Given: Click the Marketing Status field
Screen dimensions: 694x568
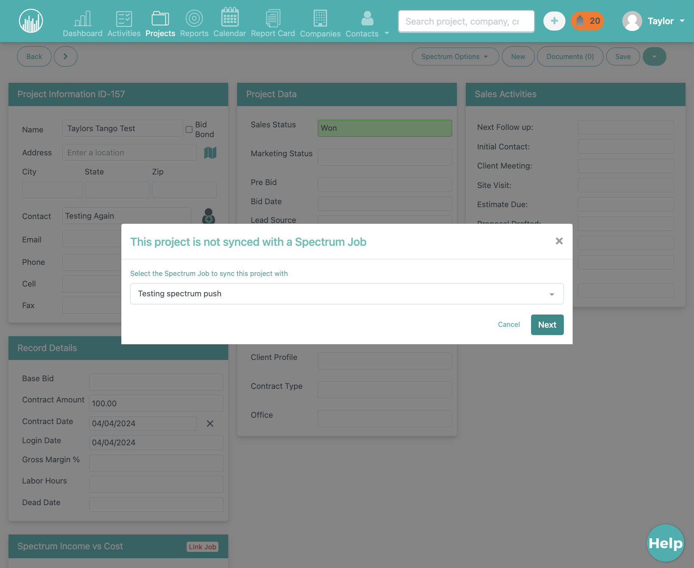Looking at the screenshot, I should (385, 157).
